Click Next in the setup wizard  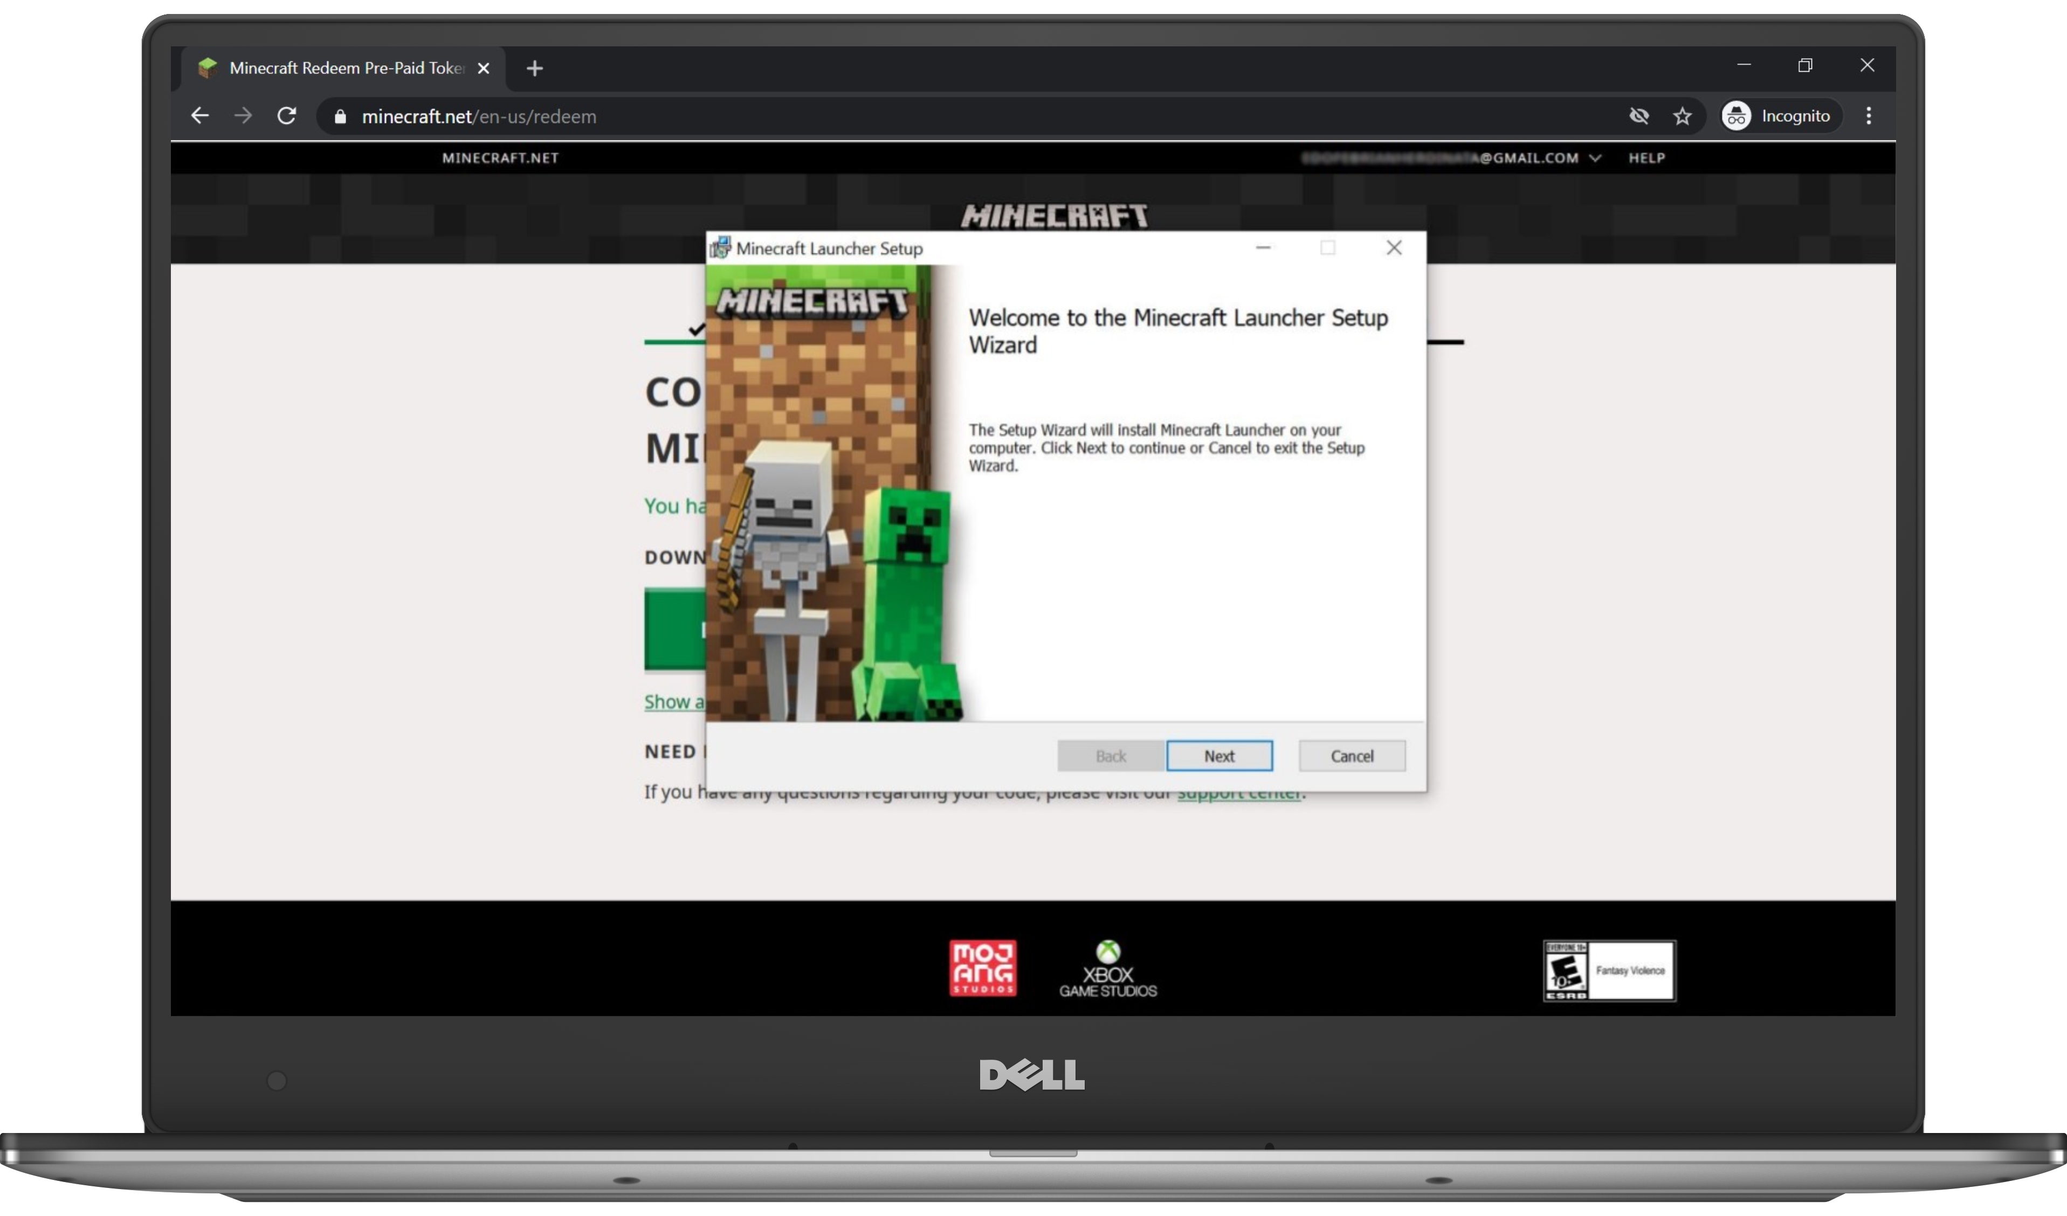pyautogui.click(x=1219, y=755)
